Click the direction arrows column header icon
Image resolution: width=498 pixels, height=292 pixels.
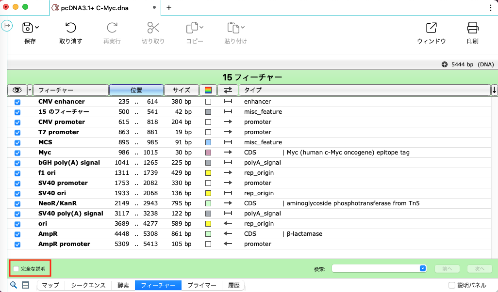(228, 90)
